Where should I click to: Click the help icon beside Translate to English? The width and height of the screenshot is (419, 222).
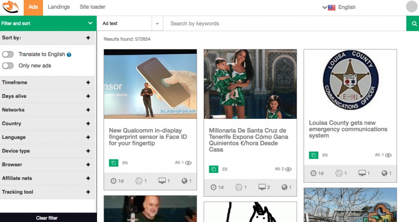point(69,54)
